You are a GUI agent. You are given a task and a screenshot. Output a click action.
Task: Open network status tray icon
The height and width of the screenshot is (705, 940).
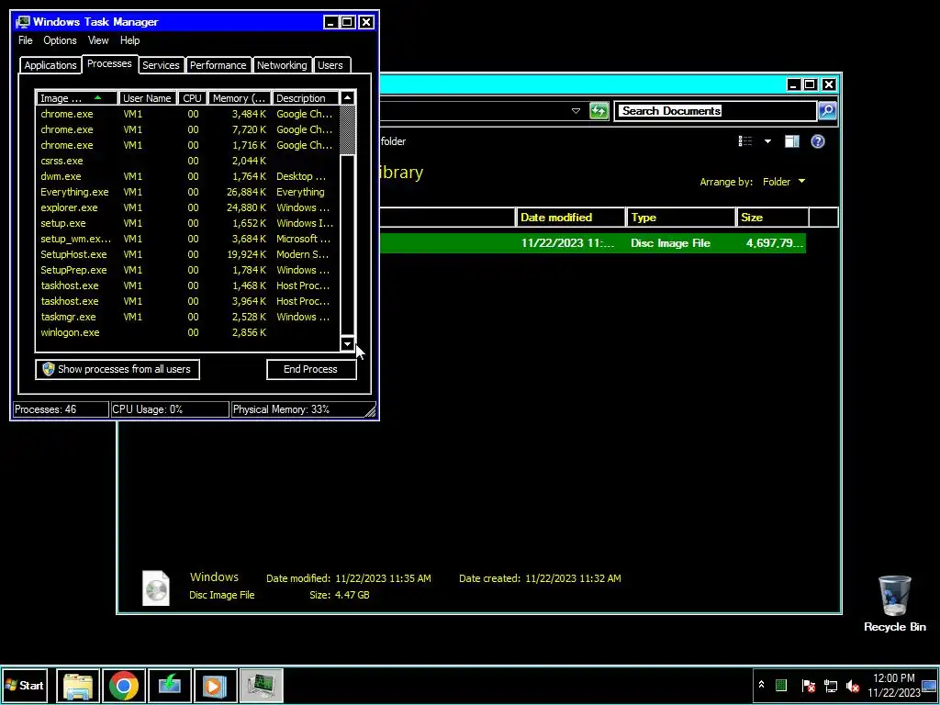(x=831, y=685)
